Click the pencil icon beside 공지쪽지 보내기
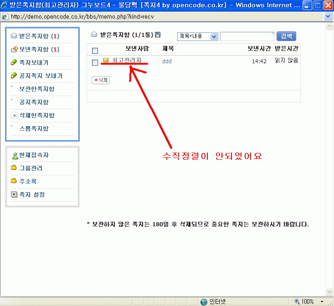 tap(14, 76)
